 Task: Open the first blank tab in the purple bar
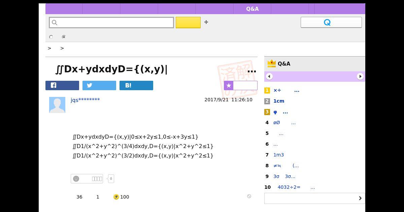(x=64, y=9)
